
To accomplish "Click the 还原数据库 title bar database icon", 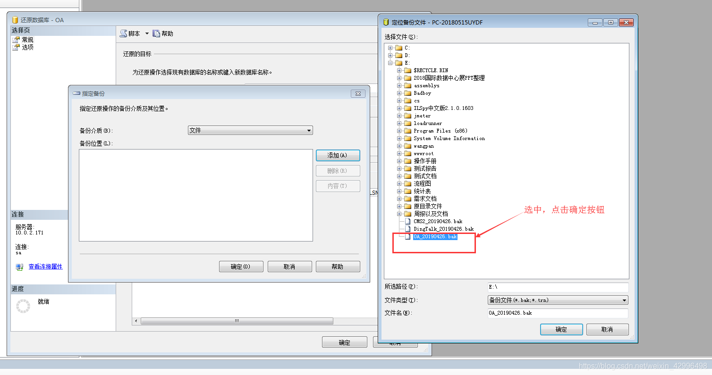I will tap(15, 20).
